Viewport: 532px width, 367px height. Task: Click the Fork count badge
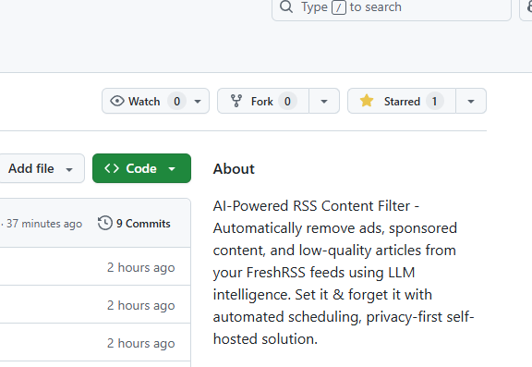(287, 101)
